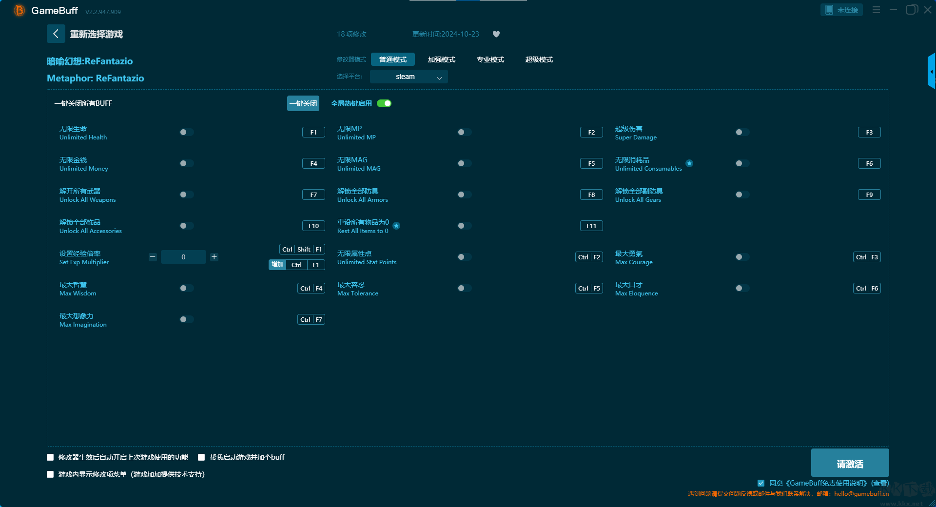Open the hamburger menu icon
This screenshot has height=507, width=936.
pyautogui.click(x=876, y=10)
